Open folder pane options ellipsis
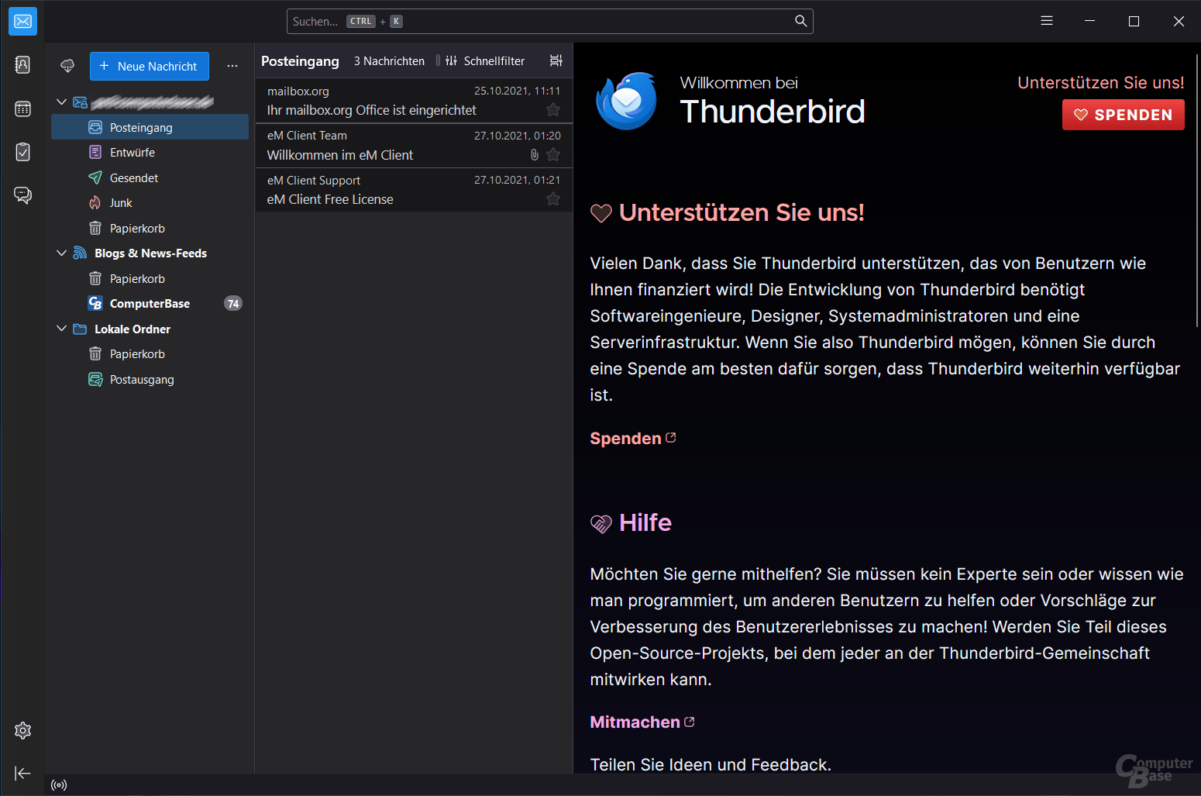Viewport: 1201px width, 796px height. pyautogui.click(x=232, y=66)
